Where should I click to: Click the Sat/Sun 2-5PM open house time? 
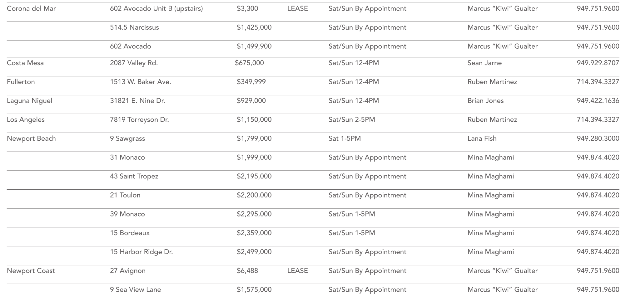click(x=352, y=120)
